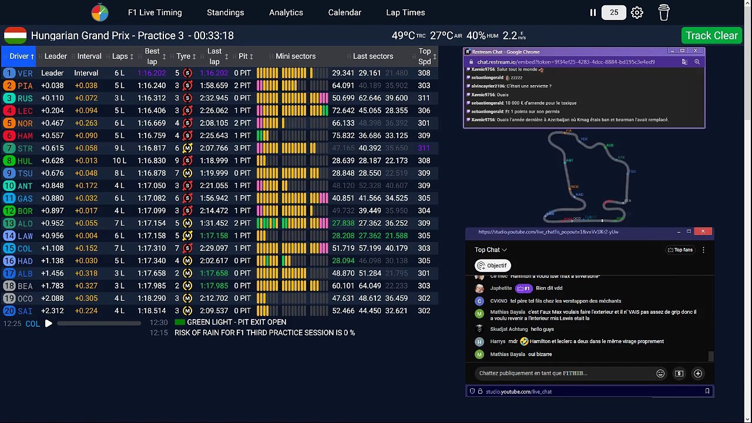Click the Hungarian flag icon
This screenshot has height=423, width=752.
15,36
